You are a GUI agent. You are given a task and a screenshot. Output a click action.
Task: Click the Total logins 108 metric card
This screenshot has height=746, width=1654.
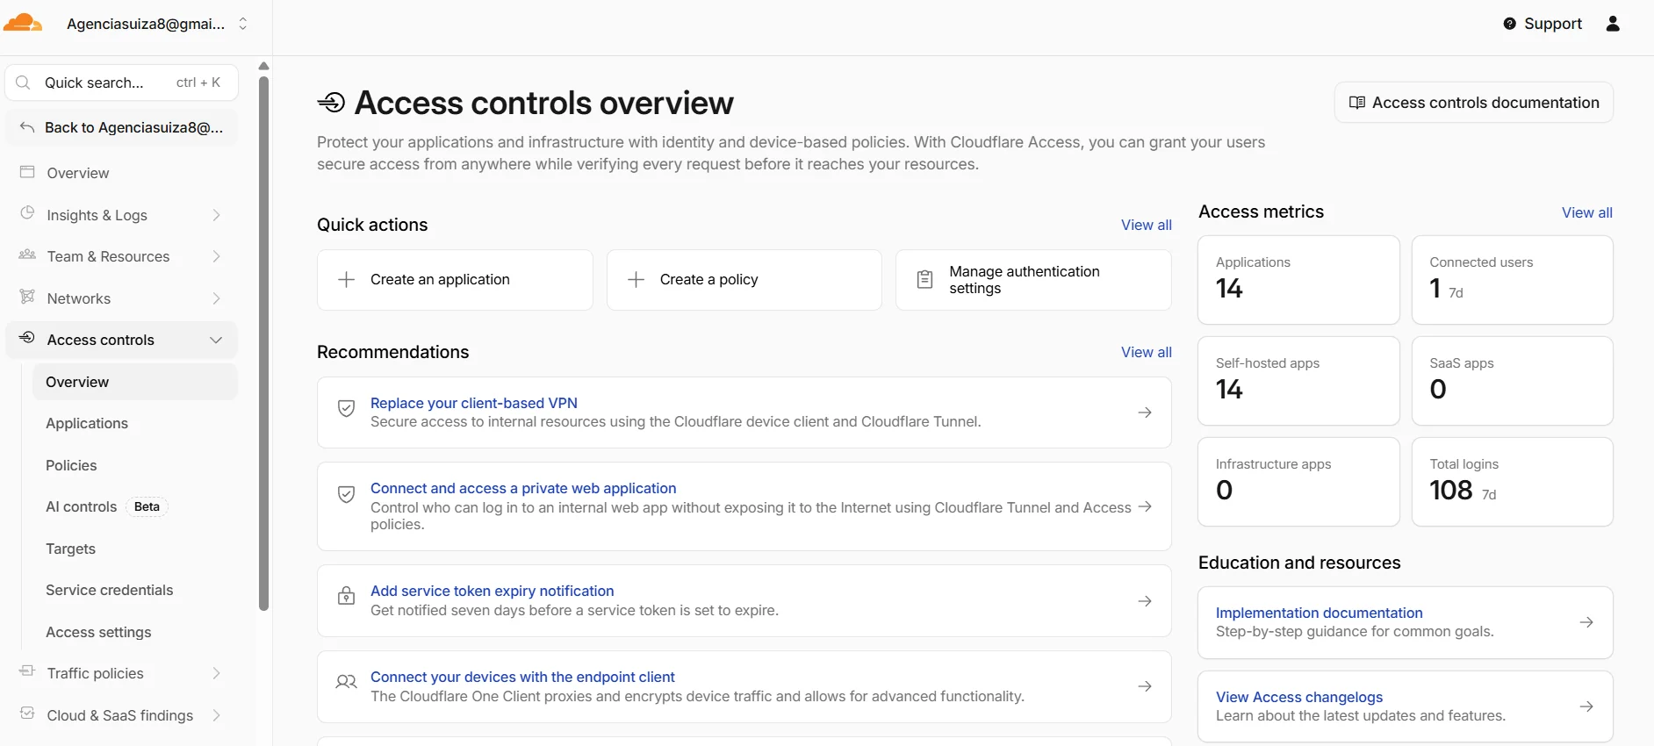[1512, 482]
